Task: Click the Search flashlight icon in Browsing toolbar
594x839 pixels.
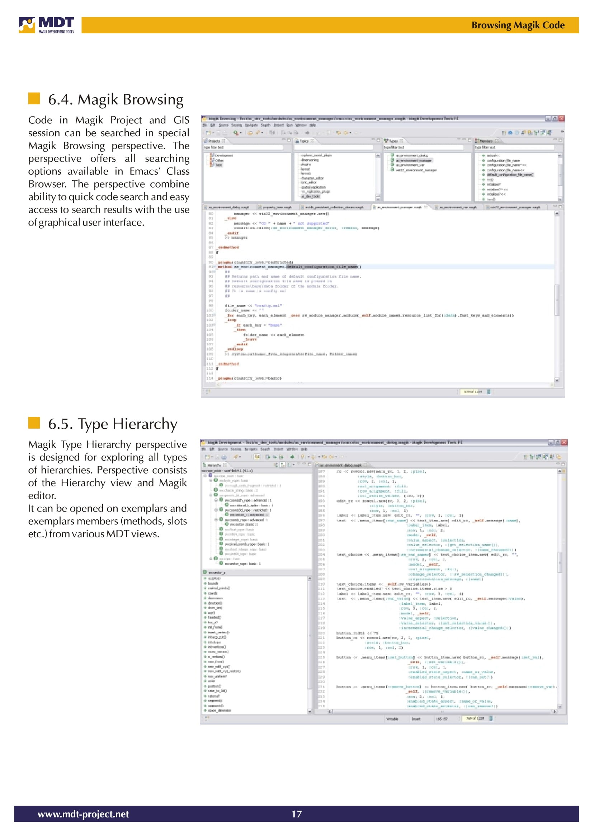Action: pos(236,133)
